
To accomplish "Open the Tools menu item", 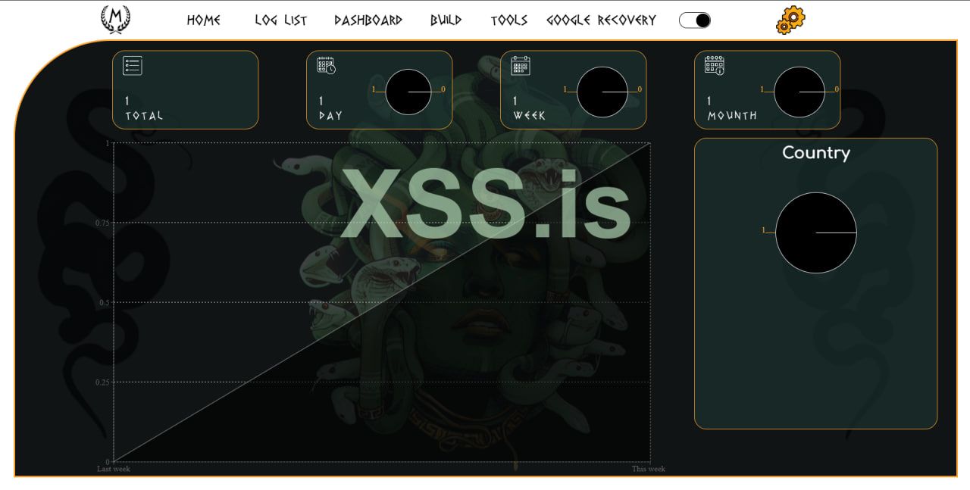I will 508,20.
